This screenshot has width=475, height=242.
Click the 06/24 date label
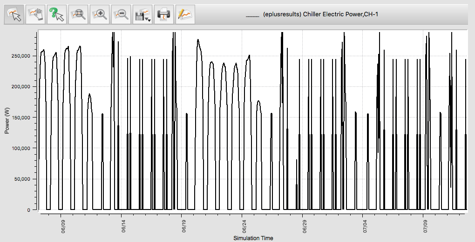[244, 226]
